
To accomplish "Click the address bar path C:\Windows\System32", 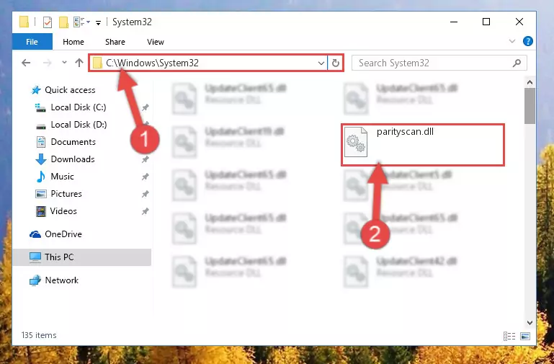I will [x=152, y=63].
